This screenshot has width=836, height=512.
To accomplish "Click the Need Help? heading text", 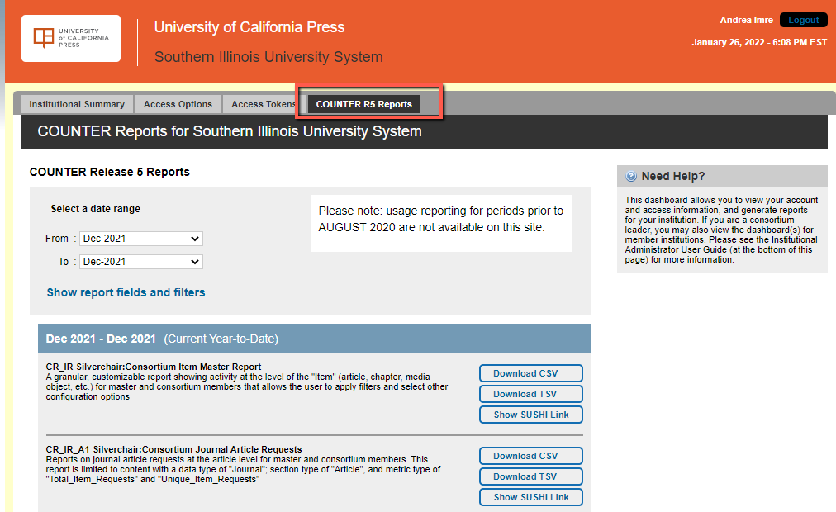I will tap(673, 177).
